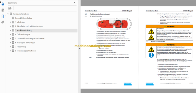The image size is (196, 93).
Task: Select the bookmarks panel icon
Action: click(3, 16)
